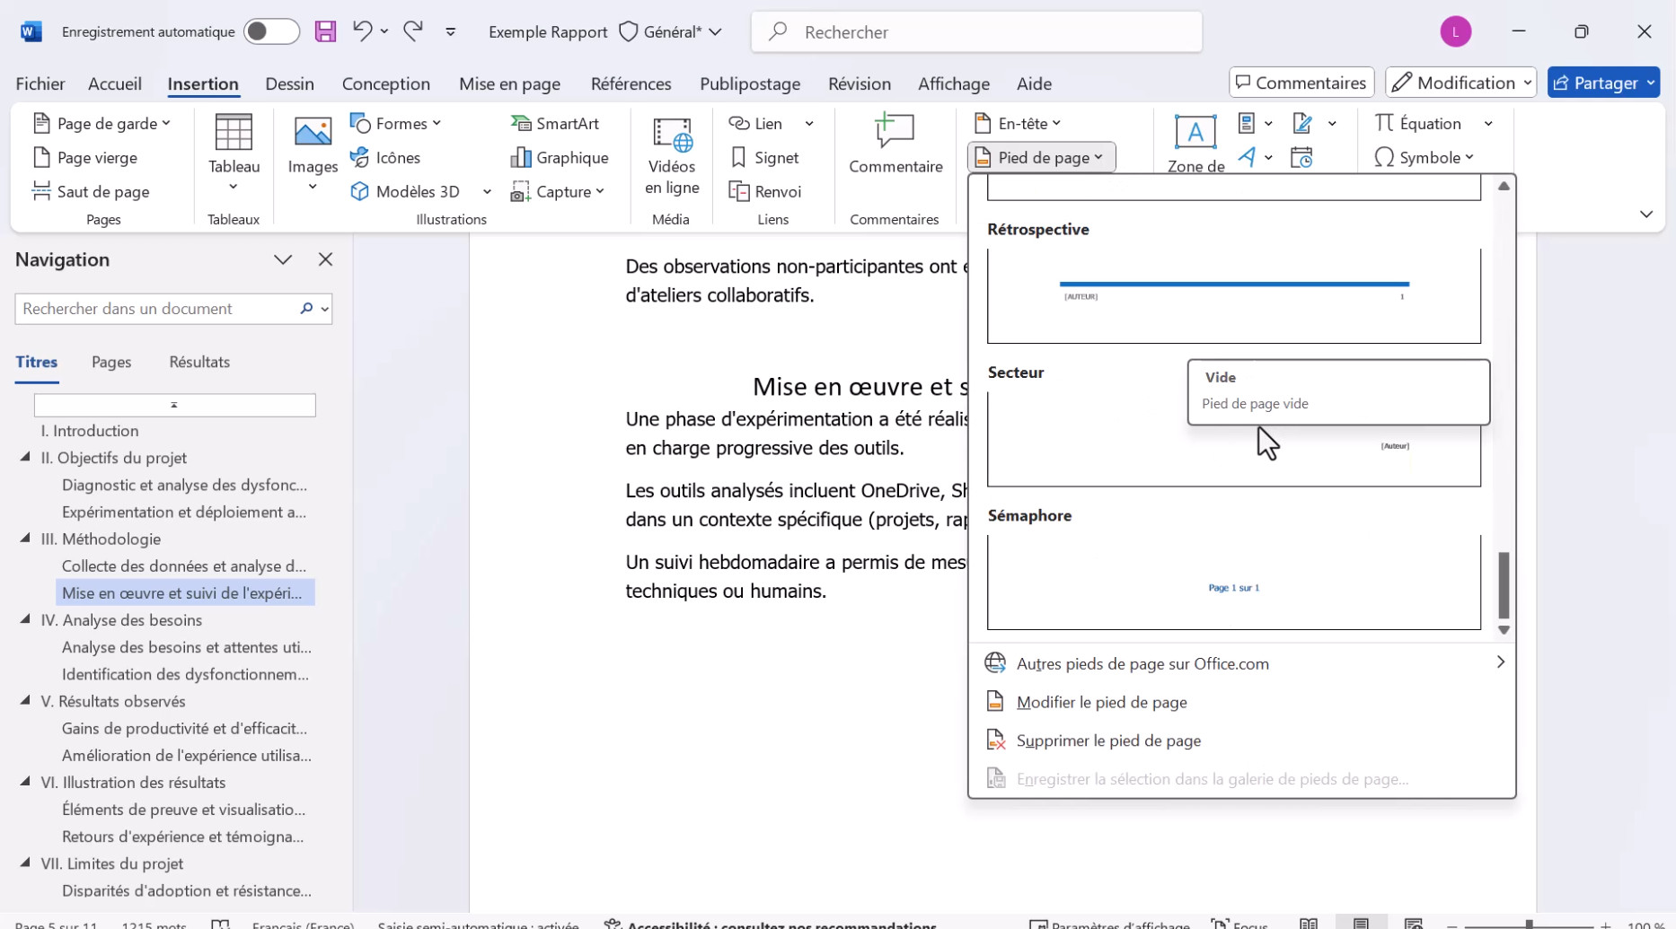
Task: Choose Supprimer le pied de page
Action: pyautogui.click(x=1241, y=741)
